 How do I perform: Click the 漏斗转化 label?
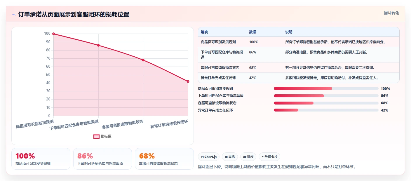391,13
